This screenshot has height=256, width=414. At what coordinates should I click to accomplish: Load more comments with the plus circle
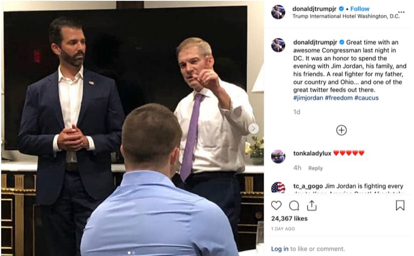[x=341, y=130]
